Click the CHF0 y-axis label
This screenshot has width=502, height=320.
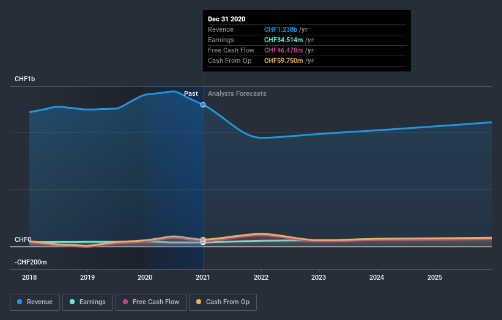click(23, 239)
